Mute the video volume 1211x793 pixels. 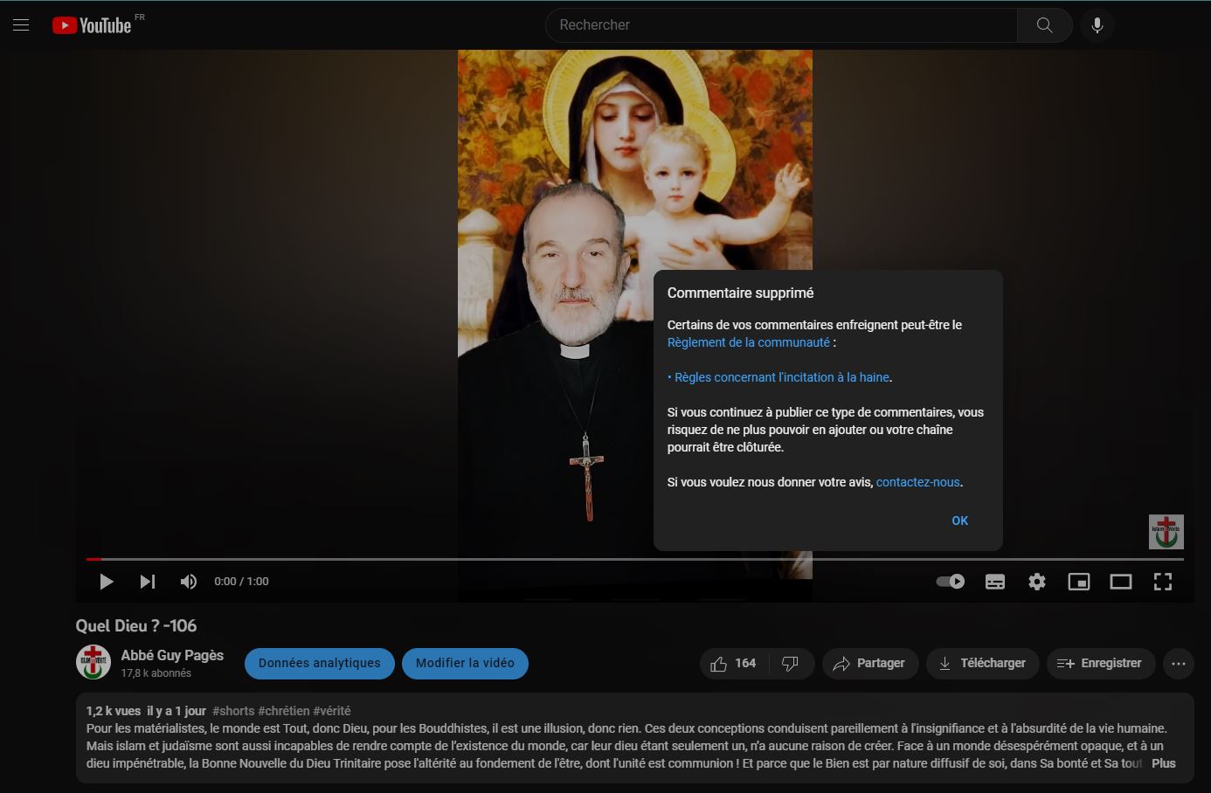pyautogui.click(x=188, y=582)
